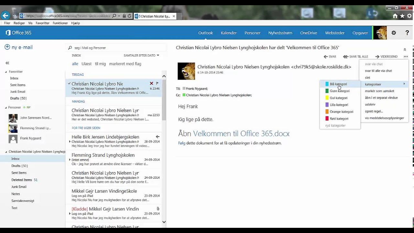The image size is (414, 233).
Task: Open Nyhedsstrøm tab
Action: [280, 33]
